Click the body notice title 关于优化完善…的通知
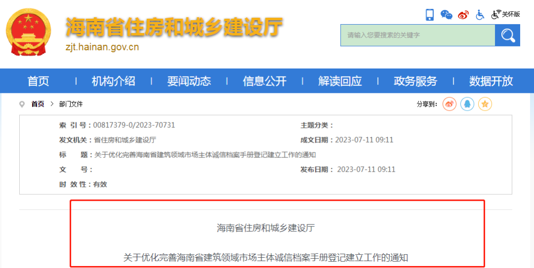534x268 pixels. [x=266, y=258]
